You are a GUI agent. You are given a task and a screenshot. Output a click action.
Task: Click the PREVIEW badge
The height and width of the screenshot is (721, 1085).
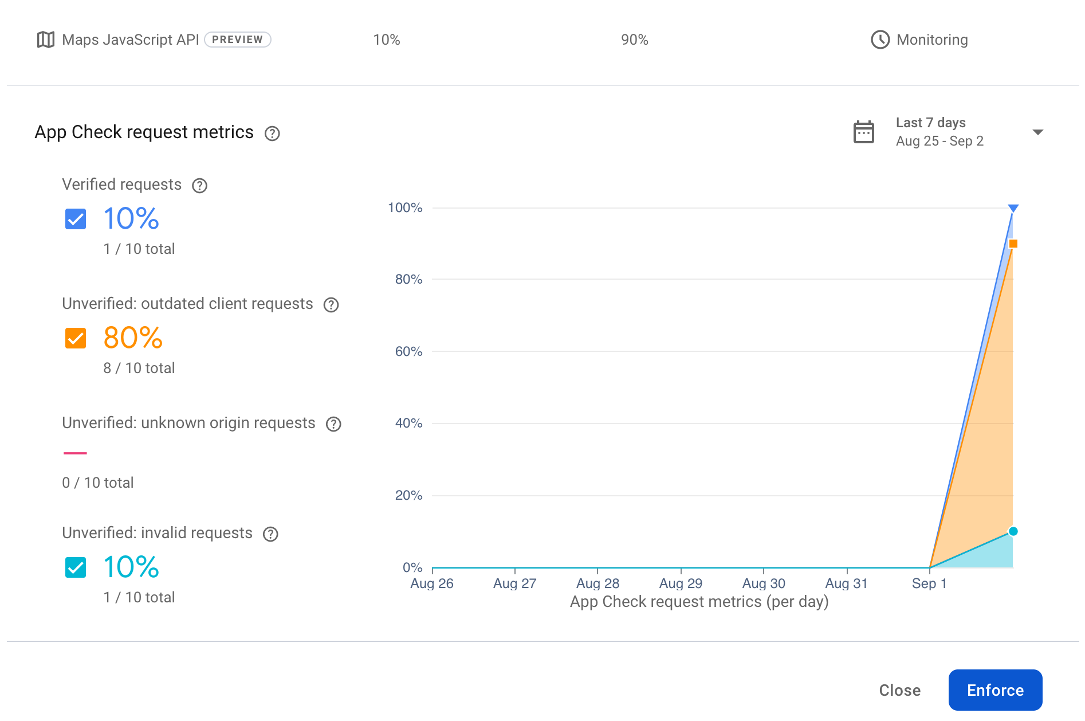point(238,40)
